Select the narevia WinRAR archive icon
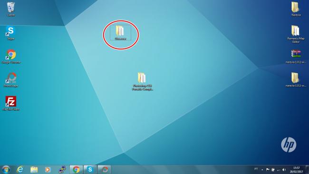This screenshot has height=174, width=309. 296,57
